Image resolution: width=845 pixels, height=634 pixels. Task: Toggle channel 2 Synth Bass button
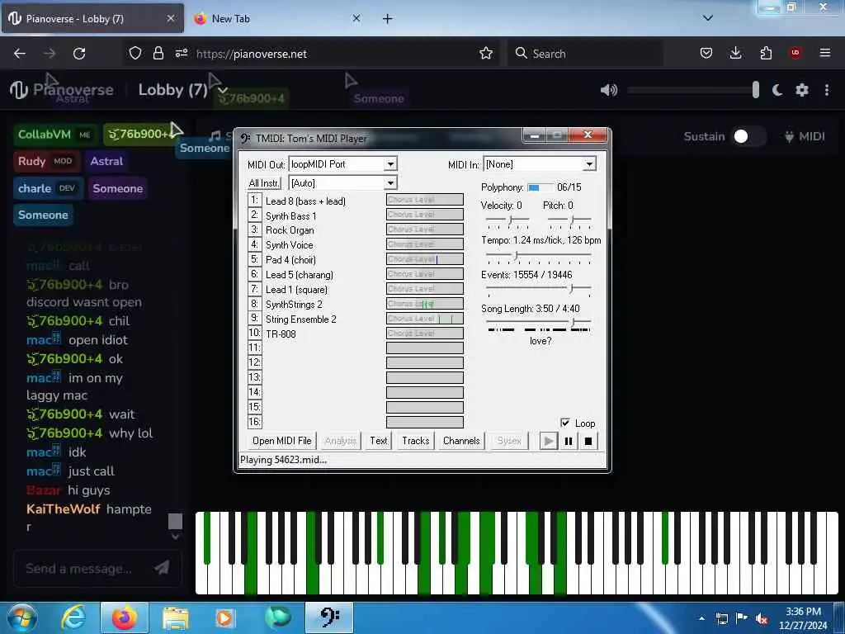254,215
